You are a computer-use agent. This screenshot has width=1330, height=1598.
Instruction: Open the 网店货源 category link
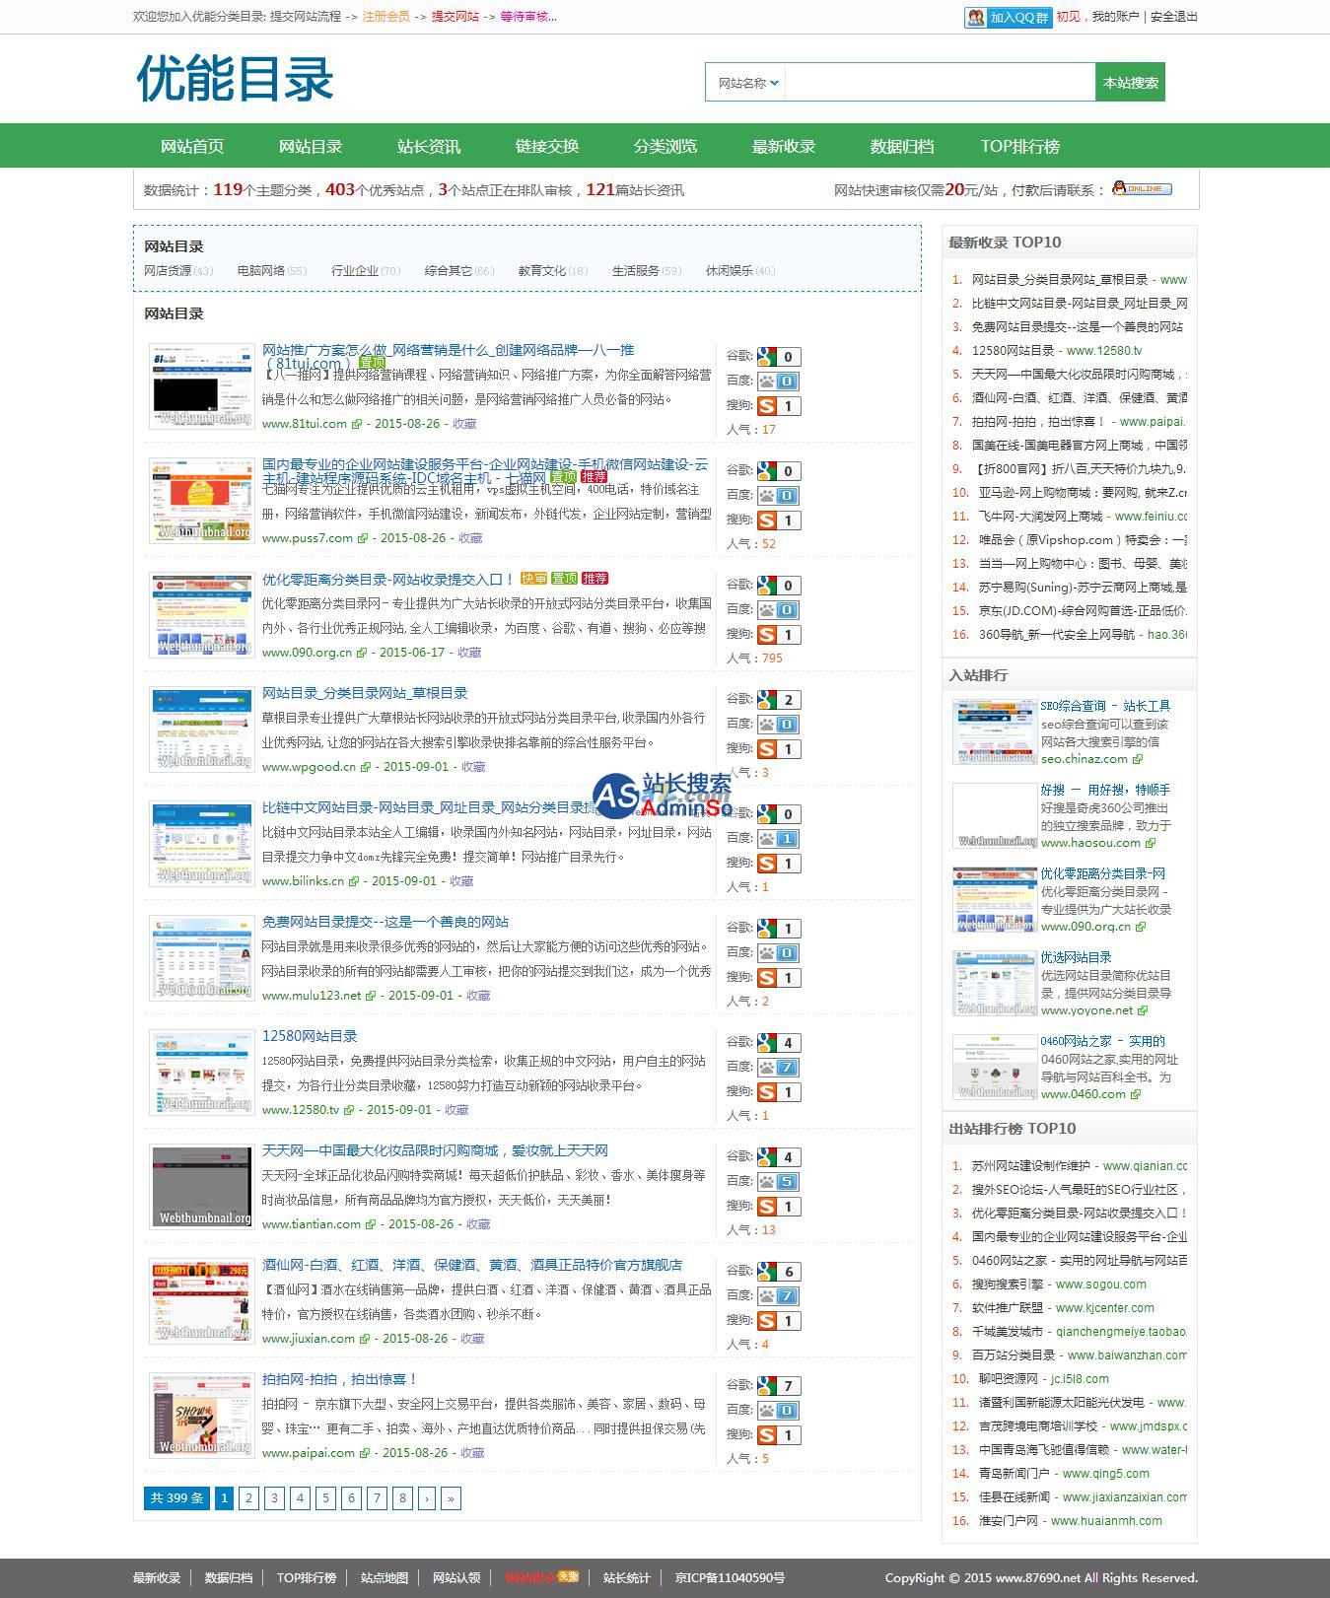[x=168, y=271]
